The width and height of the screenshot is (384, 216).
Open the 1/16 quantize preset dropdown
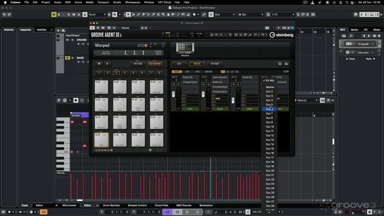tap(283, 14)
